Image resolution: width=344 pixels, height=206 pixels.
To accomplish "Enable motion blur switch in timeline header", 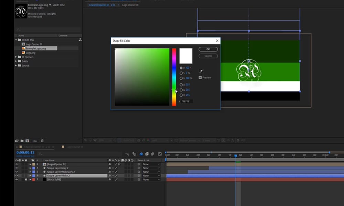I will (x=152, y=154).
